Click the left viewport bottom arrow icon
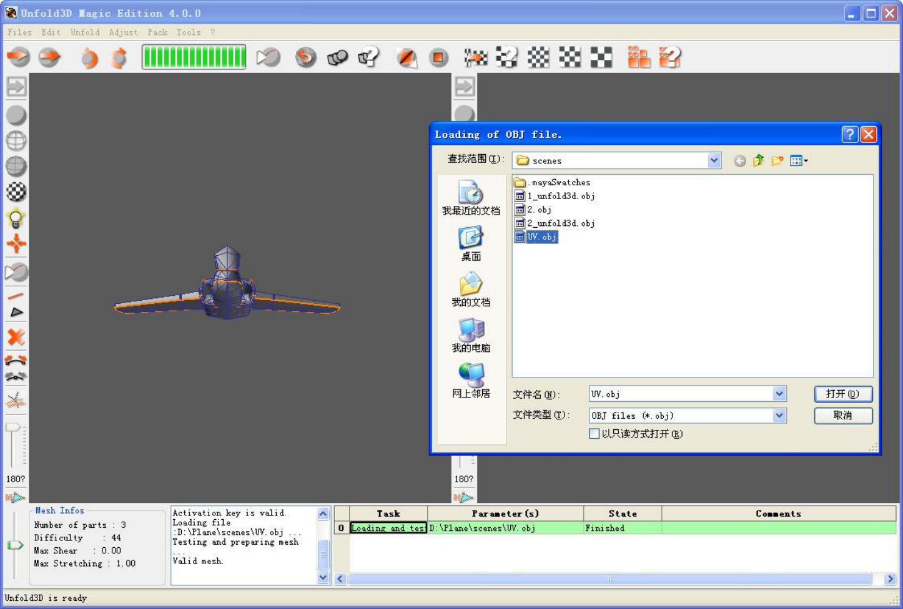 (15, 497)
